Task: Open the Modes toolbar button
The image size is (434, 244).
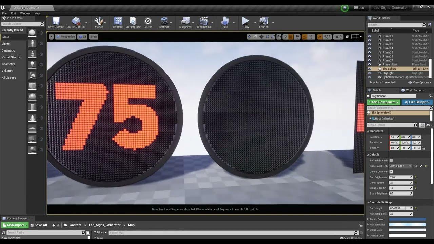Action: point(99,22)
